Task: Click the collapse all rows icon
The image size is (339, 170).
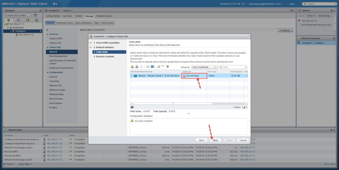Action: click(x=163, y=66)
